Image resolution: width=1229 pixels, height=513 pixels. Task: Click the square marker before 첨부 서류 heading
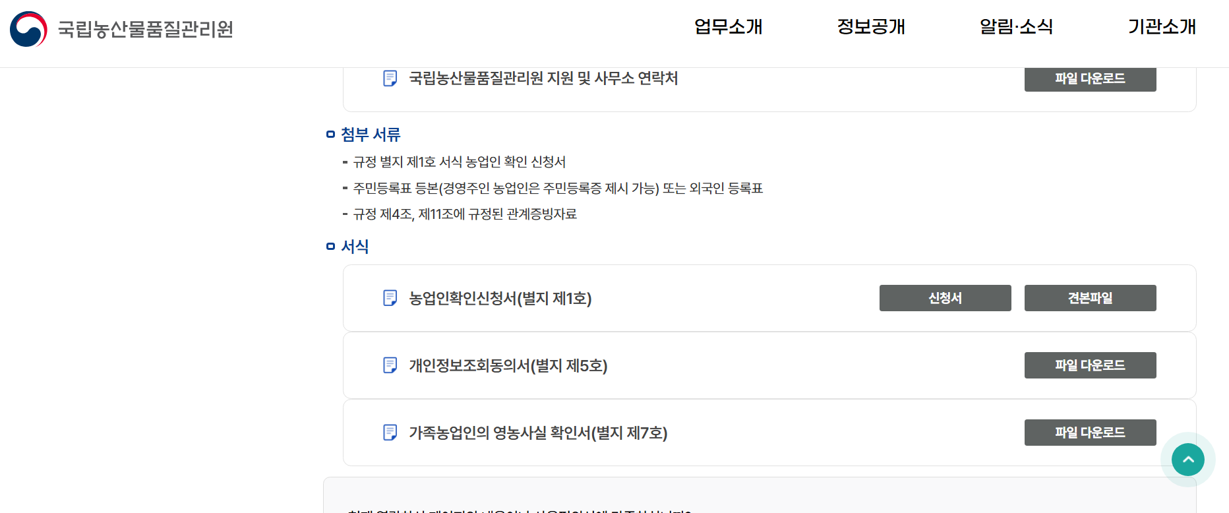(330, 134)
